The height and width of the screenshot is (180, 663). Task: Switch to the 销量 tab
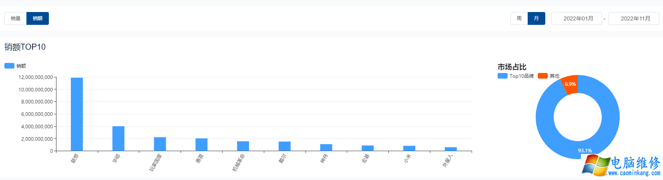click(16, 18)
